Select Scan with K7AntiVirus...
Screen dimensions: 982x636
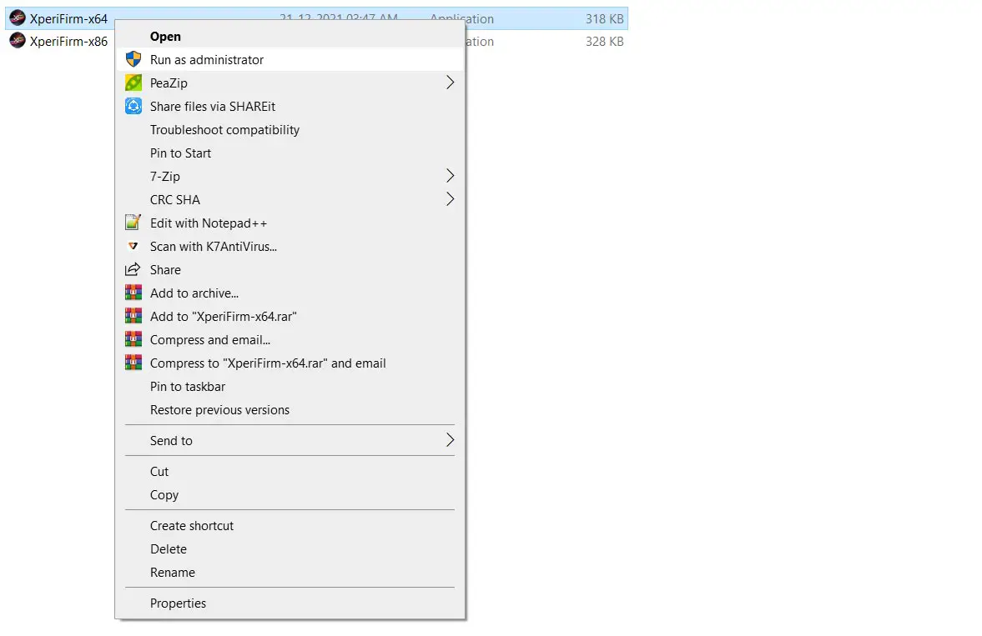[x=290, y=247]
